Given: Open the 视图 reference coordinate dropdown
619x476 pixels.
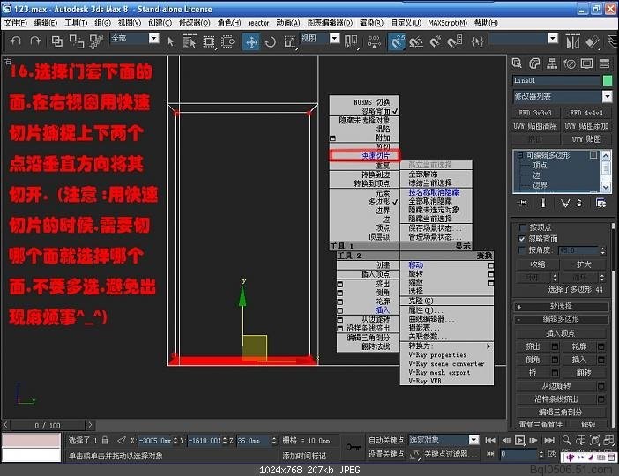Looking at the screenshot, I should pos(334,38).
